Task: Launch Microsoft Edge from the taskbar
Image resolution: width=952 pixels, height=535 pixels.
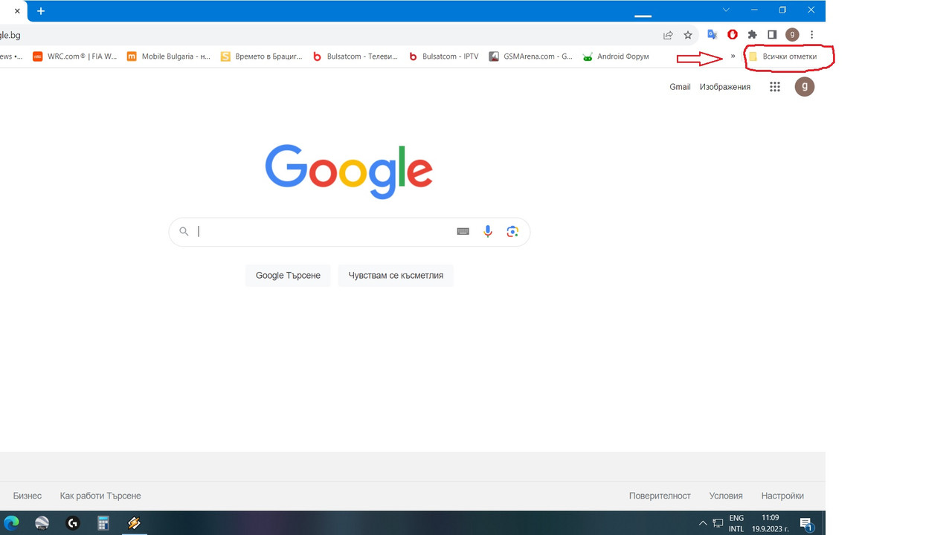Action: click(x=12, y=523)
